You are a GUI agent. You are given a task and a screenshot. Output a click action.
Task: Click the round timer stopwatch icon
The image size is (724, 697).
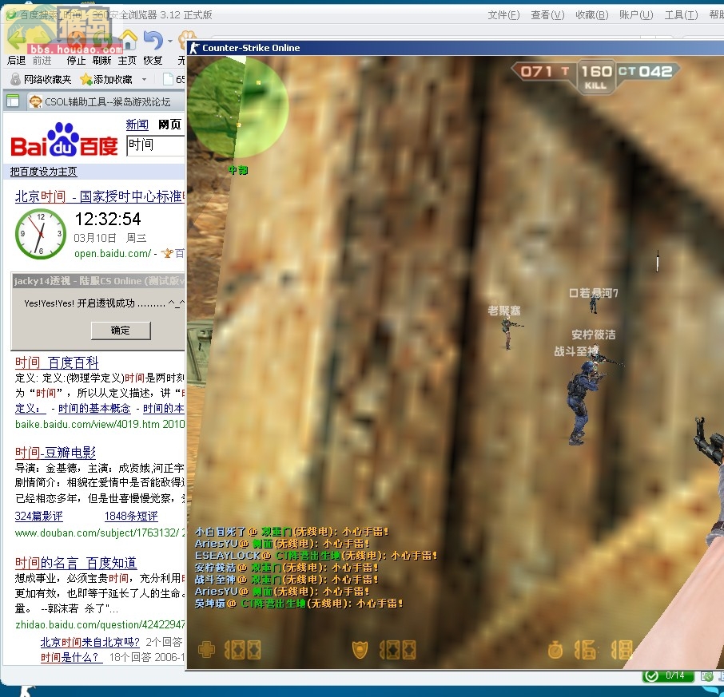[x=555, y=650]
